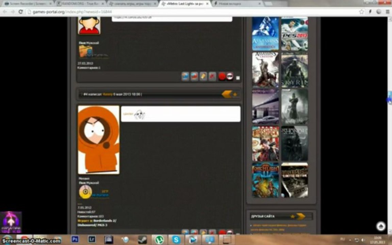Open Skype from the taskbar

(176, 240)
